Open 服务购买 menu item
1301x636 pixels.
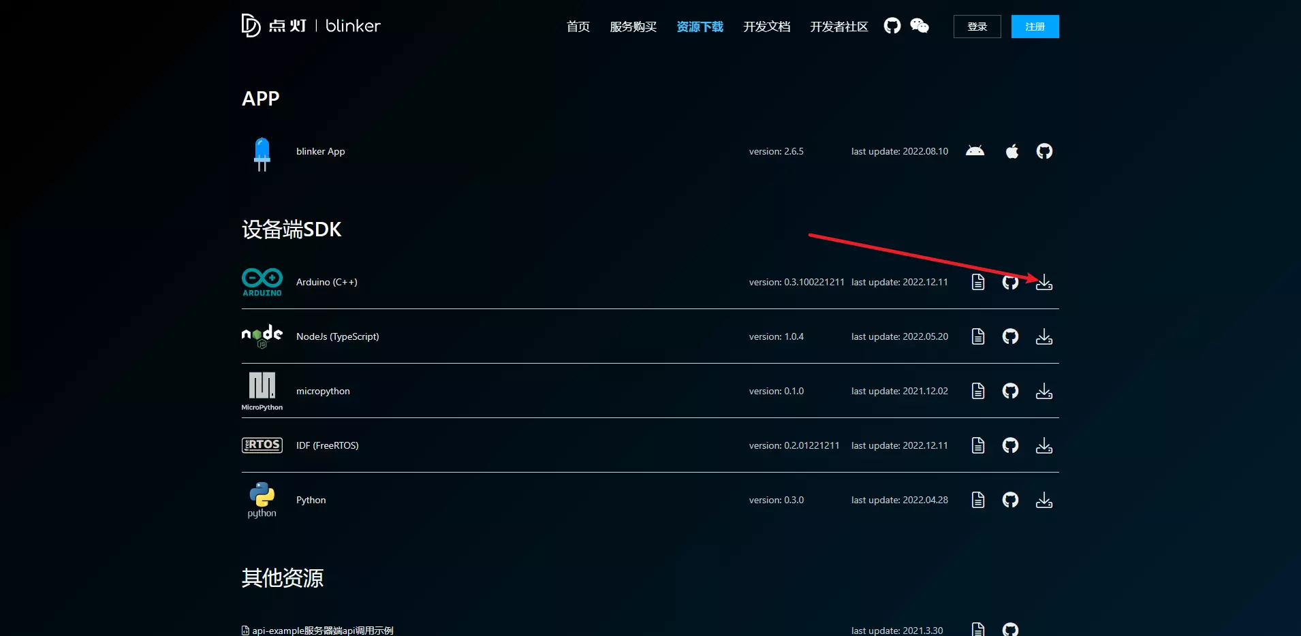pos(633,27)
